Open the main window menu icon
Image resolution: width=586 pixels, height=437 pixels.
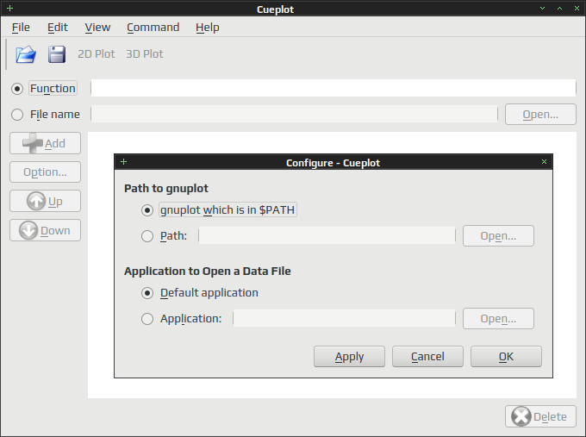[10, 9]
